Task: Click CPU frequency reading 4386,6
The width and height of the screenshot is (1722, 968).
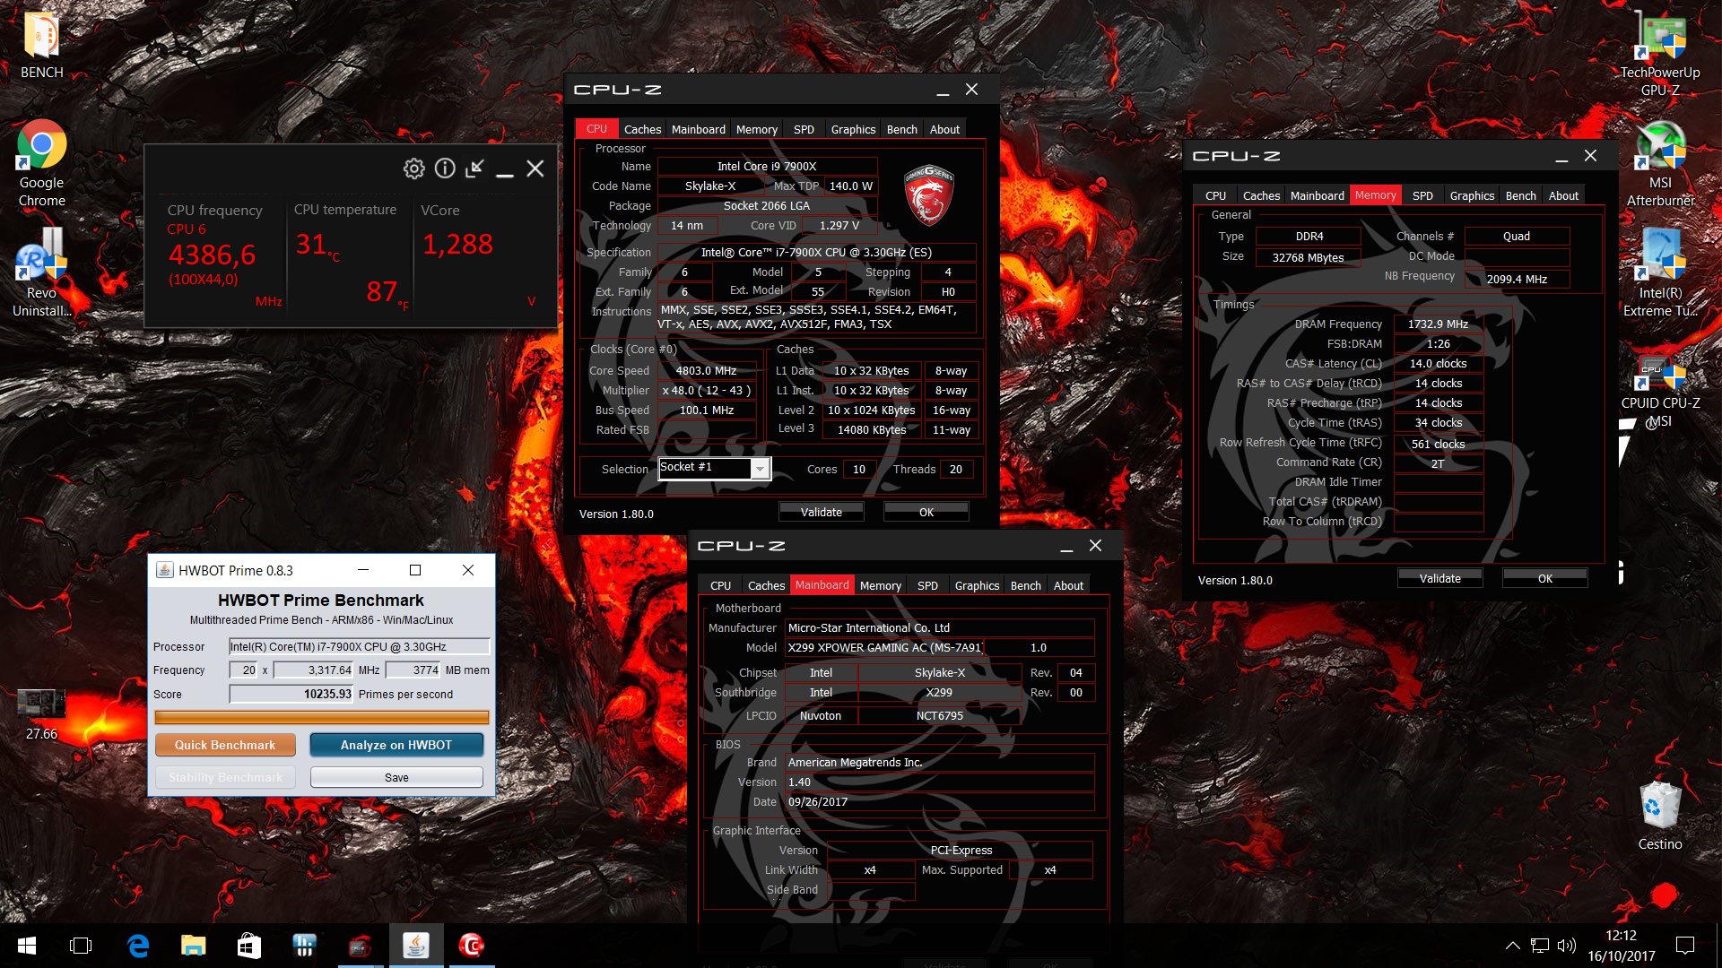Action: tap(213, 255)
